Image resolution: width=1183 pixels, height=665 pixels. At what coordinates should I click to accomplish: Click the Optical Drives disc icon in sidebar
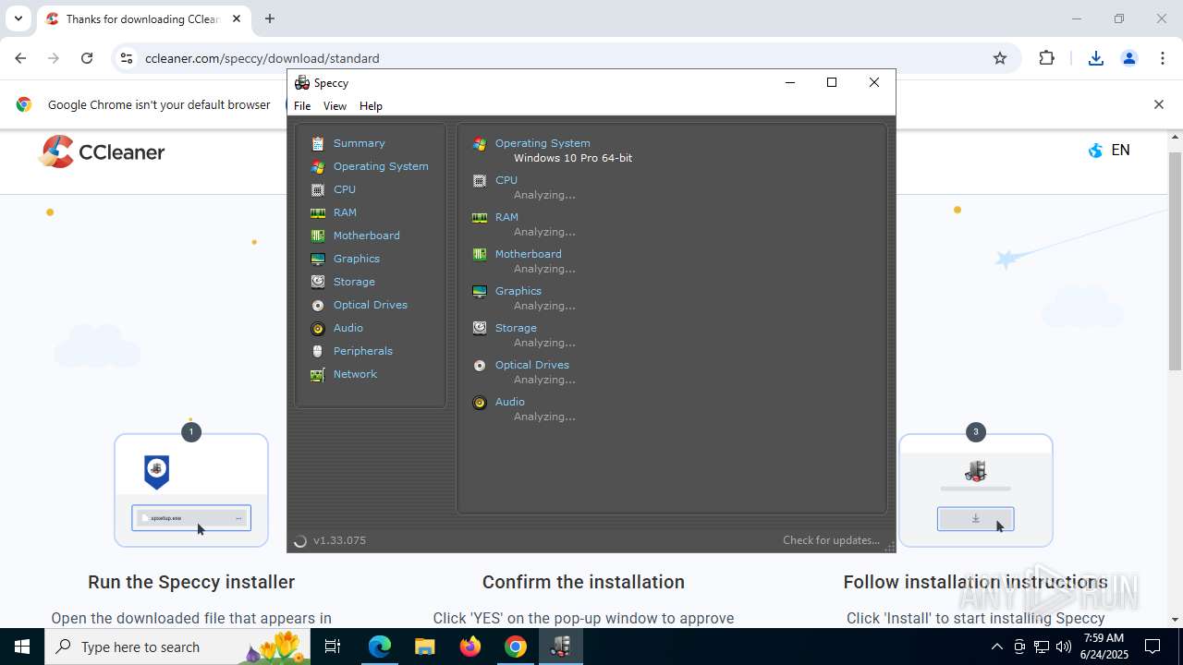[x=318, y=305]
